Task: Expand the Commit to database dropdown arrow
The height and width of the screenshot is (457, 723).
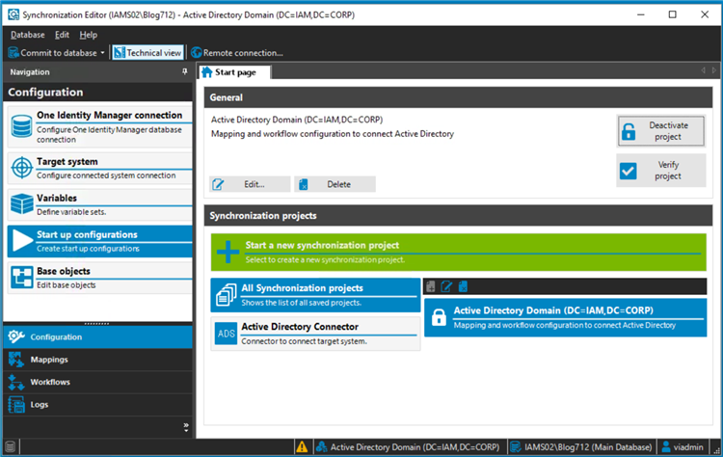Action: (x=102, y=53)
